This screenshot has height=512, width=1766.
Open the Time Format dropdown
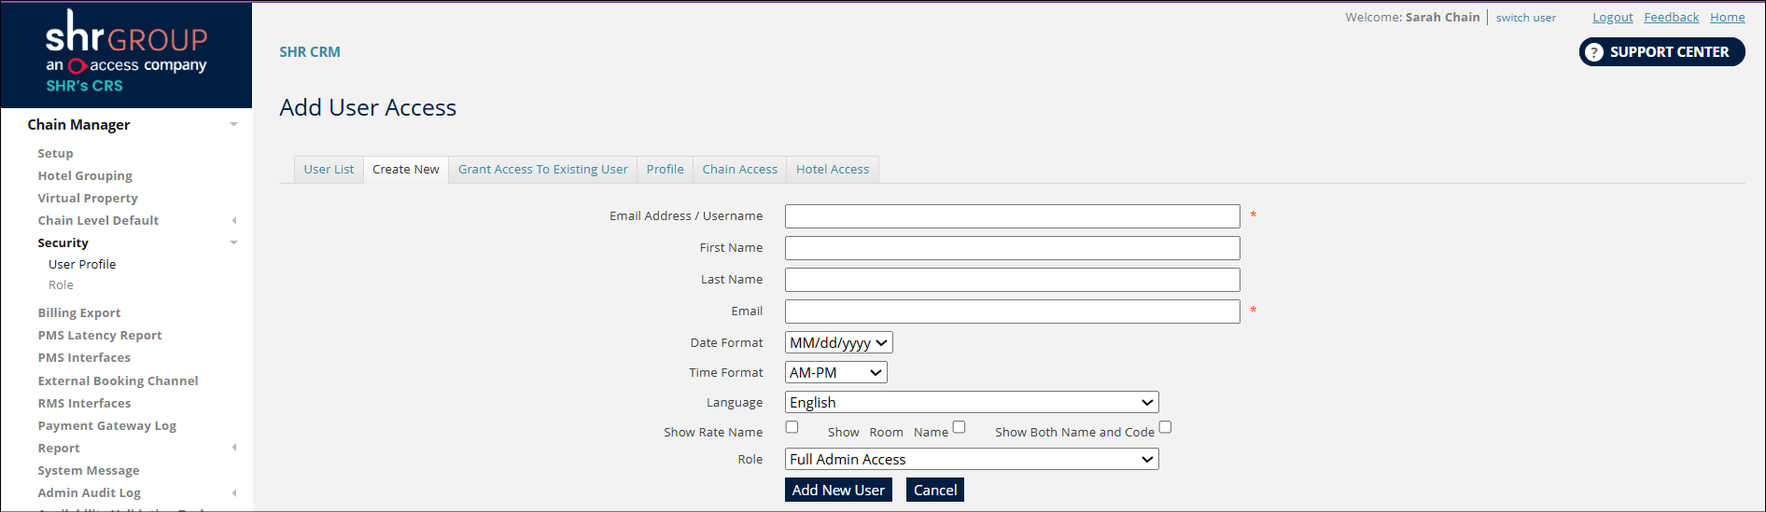(x=835, y=372)
